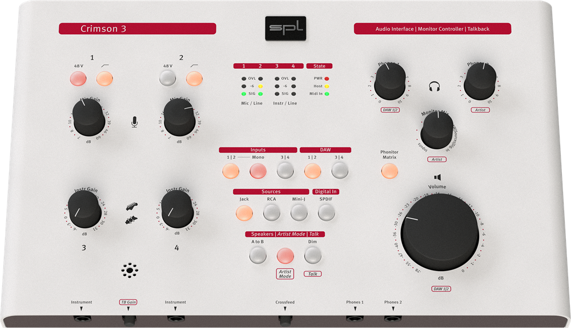
Task: Select the SPDIF digital input button
Action: (x=326, y=212)
